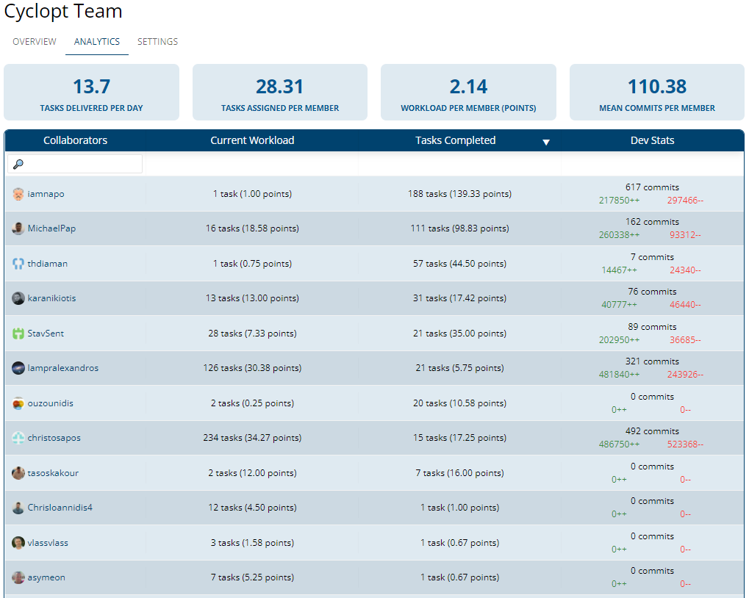Click ChrisIoannidis4's avatar icon
The image size is (749, 598).
pyautogui.click(x=18, y=508)
